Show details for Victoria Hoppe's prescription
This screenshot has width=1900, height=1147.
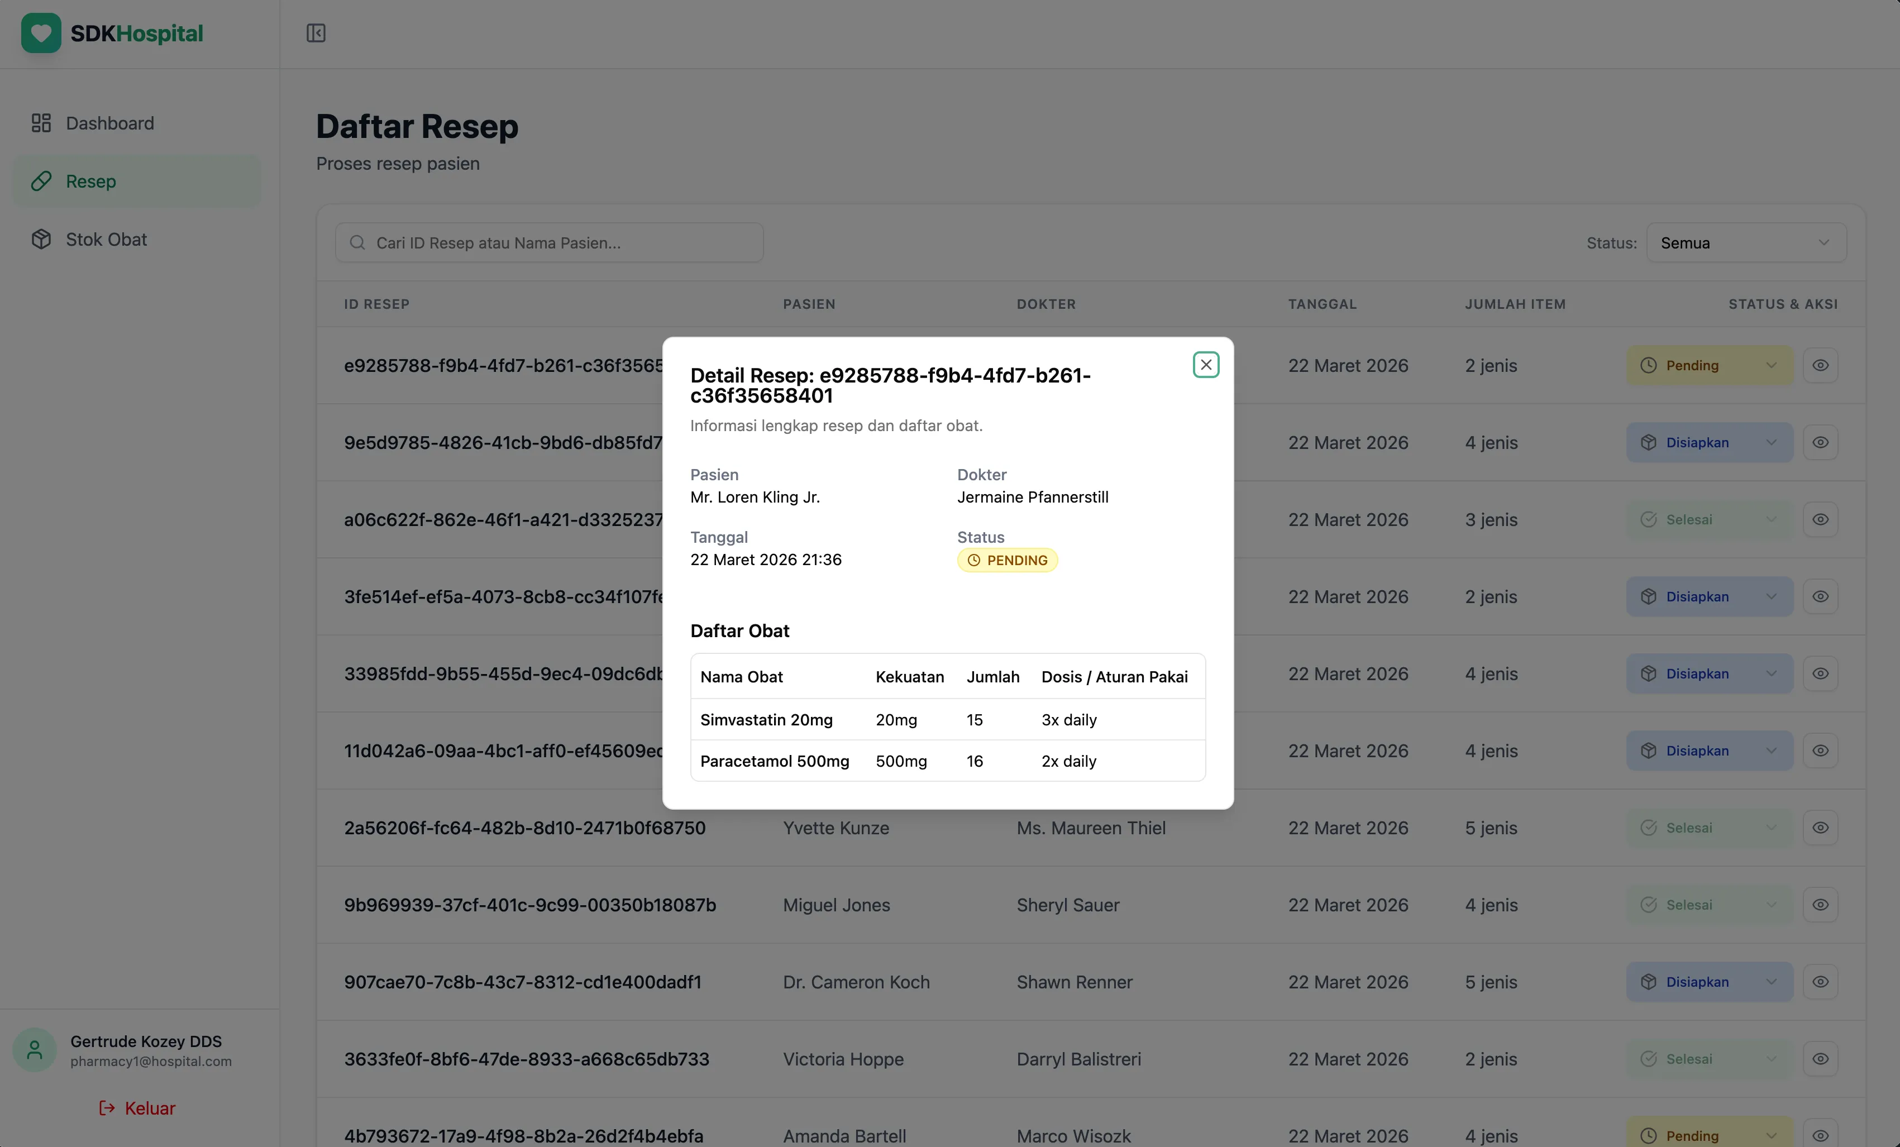[x=1821, y=1058]
